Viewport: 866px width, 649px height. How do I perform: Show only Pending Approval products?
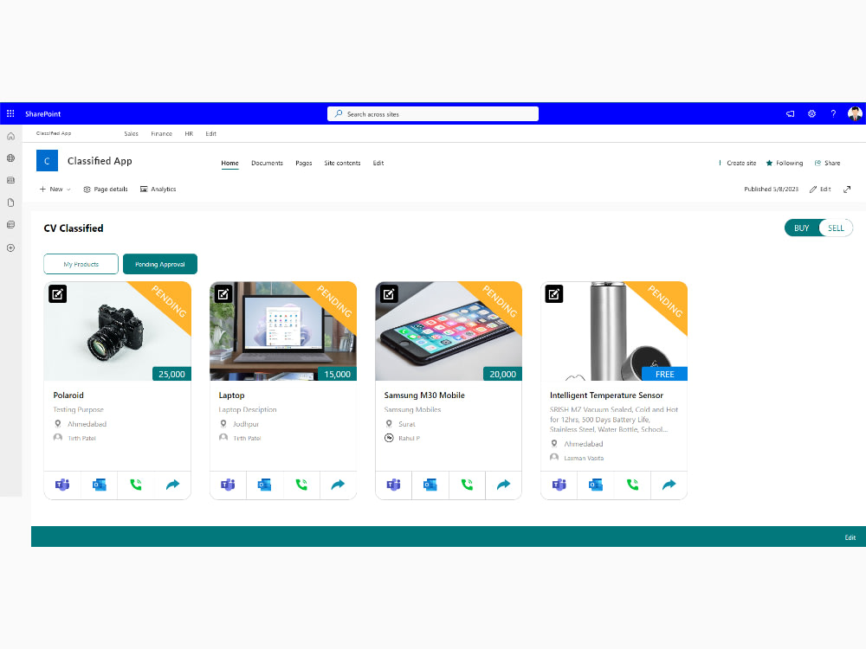(x=159, y=264)
